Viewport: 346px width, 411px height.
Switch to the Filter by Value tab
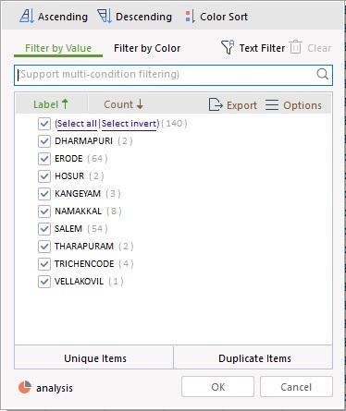(x=58, y=48)
